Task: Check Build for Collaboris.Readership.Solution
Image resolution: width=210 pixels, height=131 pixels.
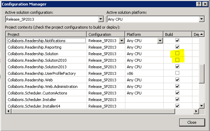Action: tap(177, 53)
